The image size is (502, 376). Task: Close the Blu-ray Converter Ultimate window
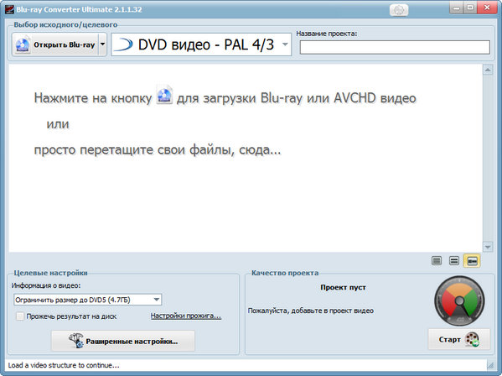[487, 8]
